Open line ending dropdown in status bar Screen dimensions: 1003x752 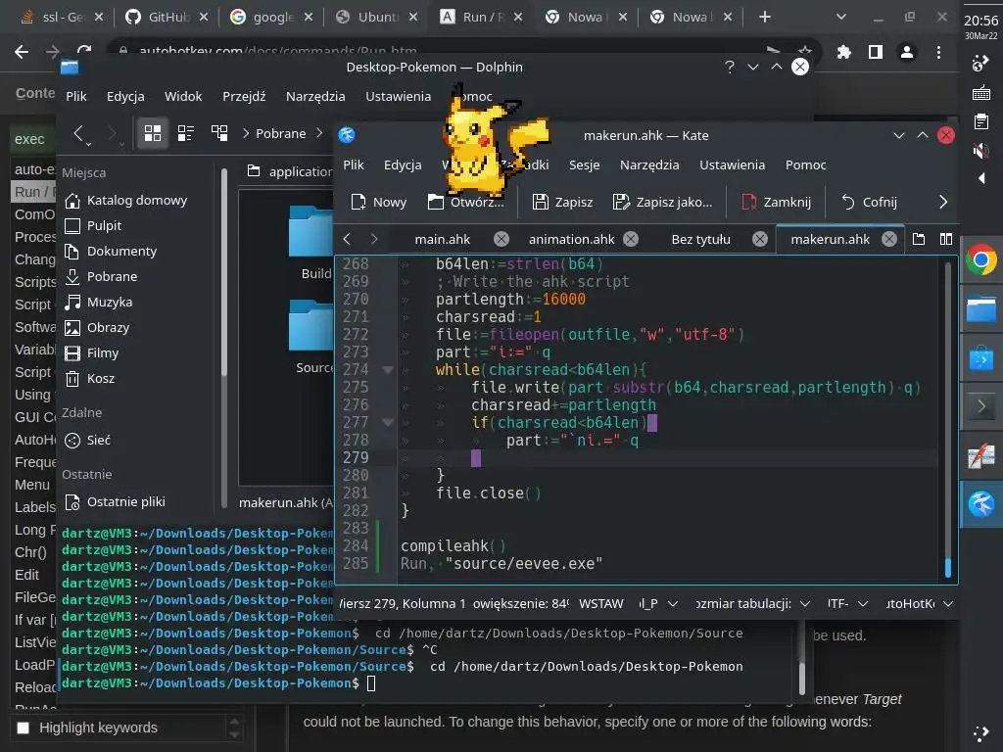pyautogui.click(x=658, y=603)
